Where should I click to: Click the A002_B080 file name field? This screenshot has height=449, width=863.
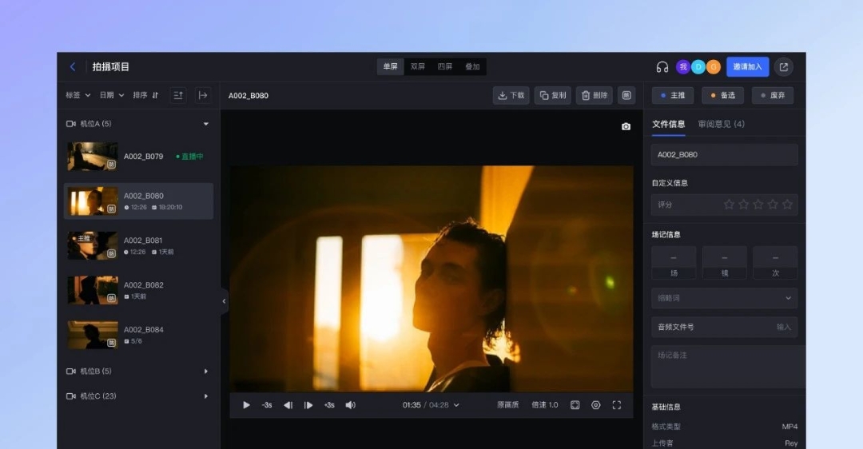[x=724, y=155]
